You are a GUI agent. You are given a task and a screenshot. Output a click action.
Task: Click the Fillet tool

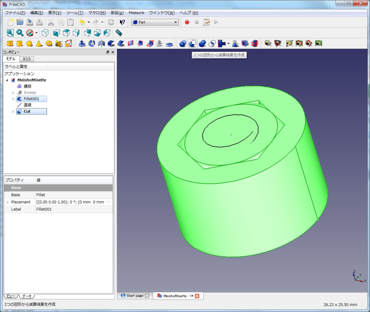pyautogui.click(x=111, y=43)
